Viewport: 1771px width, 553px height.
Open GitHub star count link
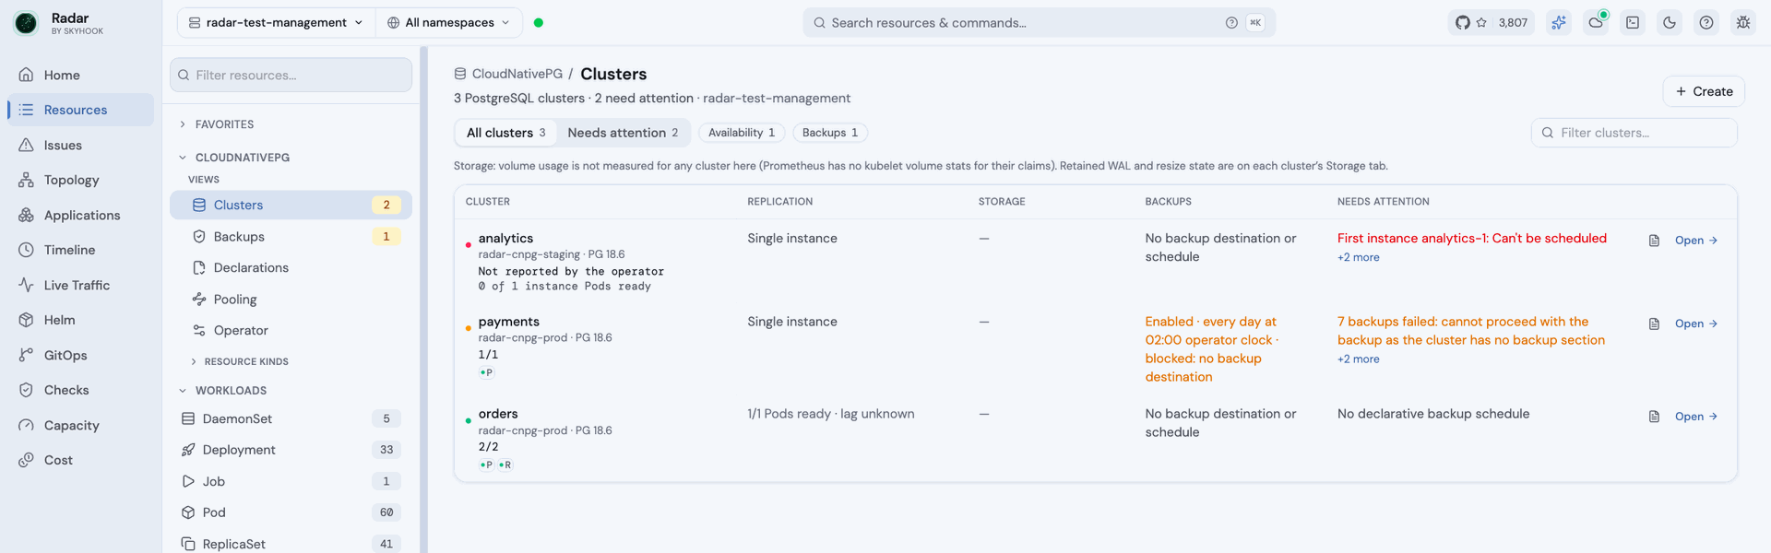click(1491, 23)
